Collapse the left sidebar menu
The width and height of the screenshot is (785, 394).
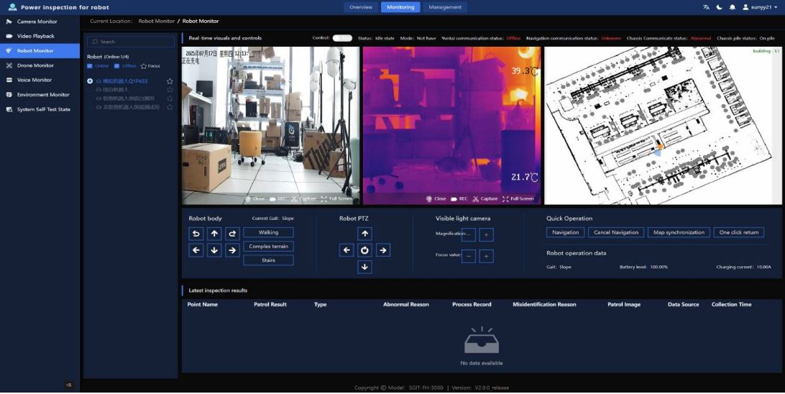pos(69,385)
